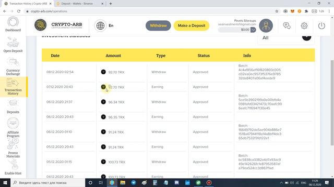Click the Make a Deposit button
Screen dimensions: 334x187
point(192,25)
